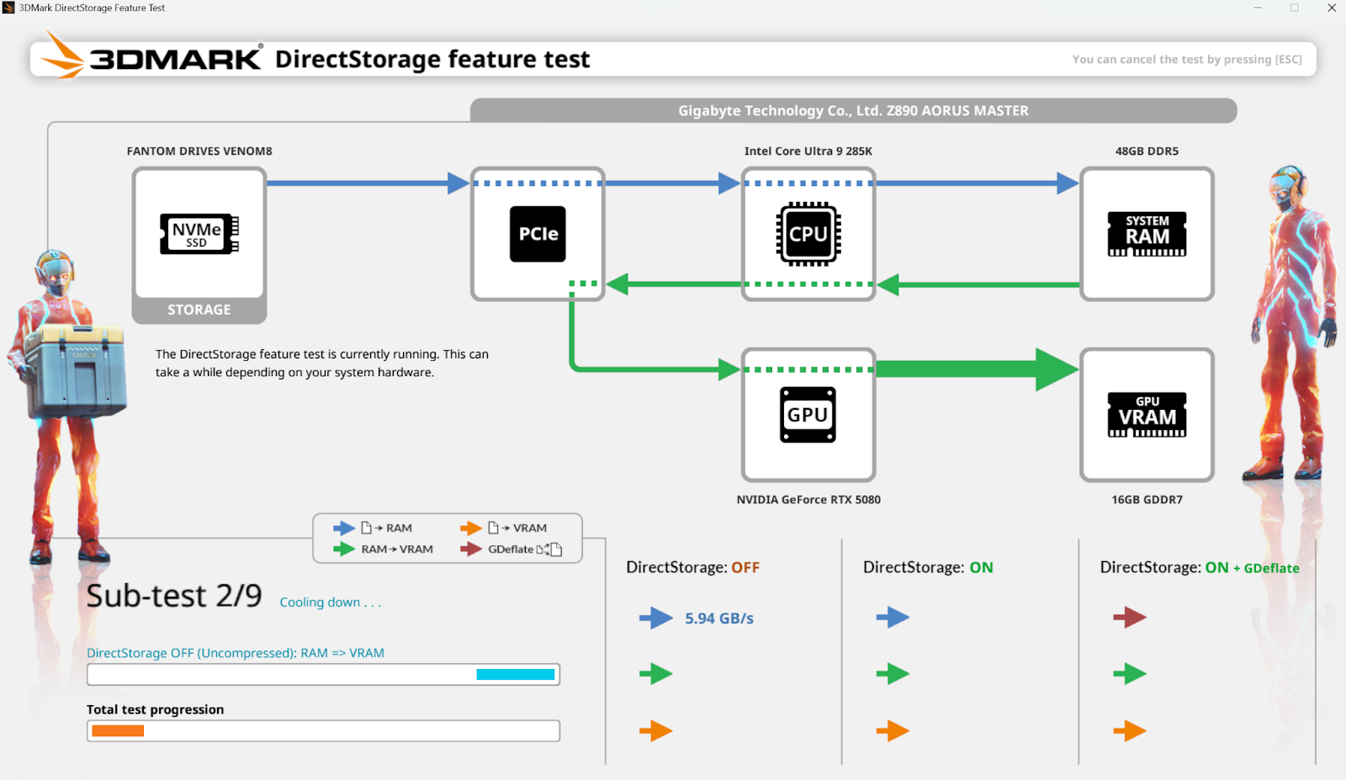
Task: Click the green RAM-to-VRAM arrow in the legend
Action: (x=344, y=549)
